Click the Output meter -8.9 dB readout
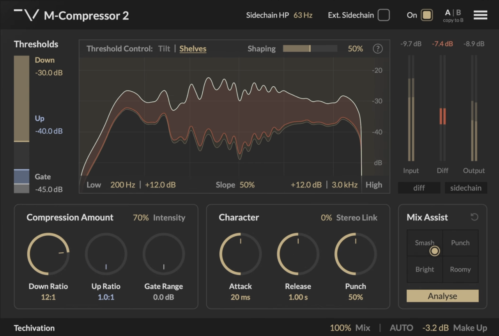The image size is (499, 336). 474,44
